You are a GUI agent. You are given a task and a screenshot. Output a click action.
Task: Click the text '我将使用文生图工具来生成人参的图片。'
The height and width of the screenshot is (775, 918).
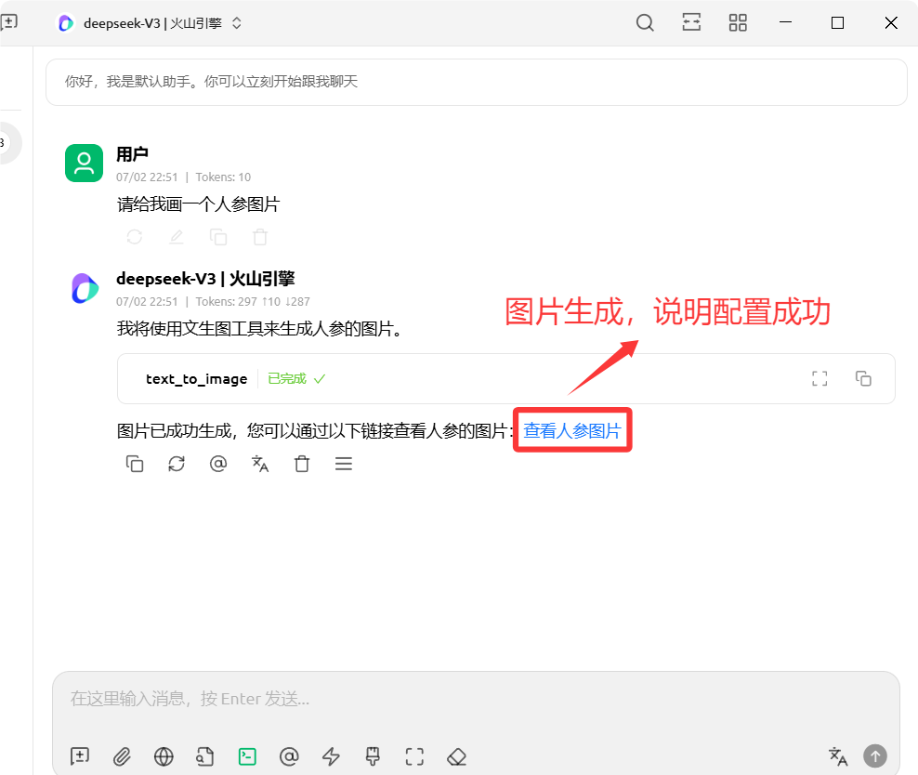pos(260,328)
